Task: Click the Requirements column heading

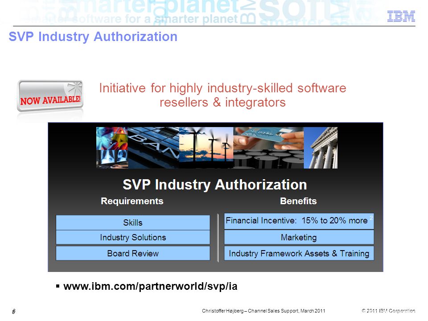Action: [132, 201]
